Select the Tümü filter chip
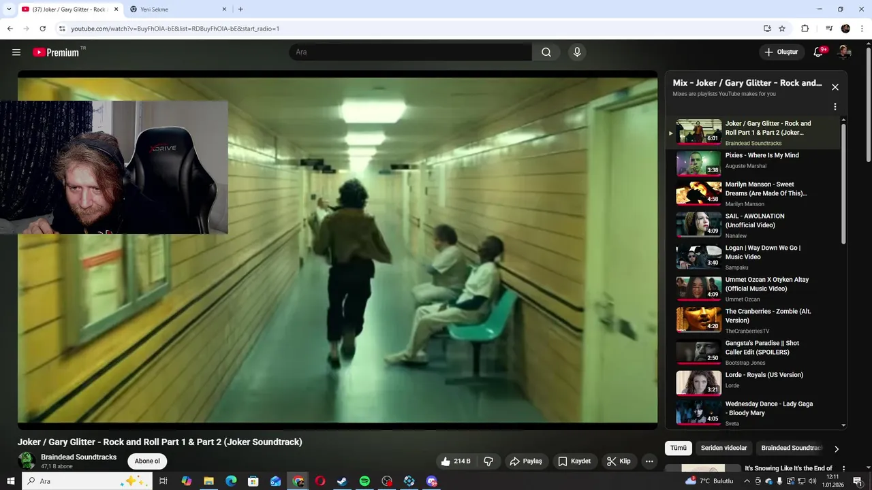 (x=679, y=448)
